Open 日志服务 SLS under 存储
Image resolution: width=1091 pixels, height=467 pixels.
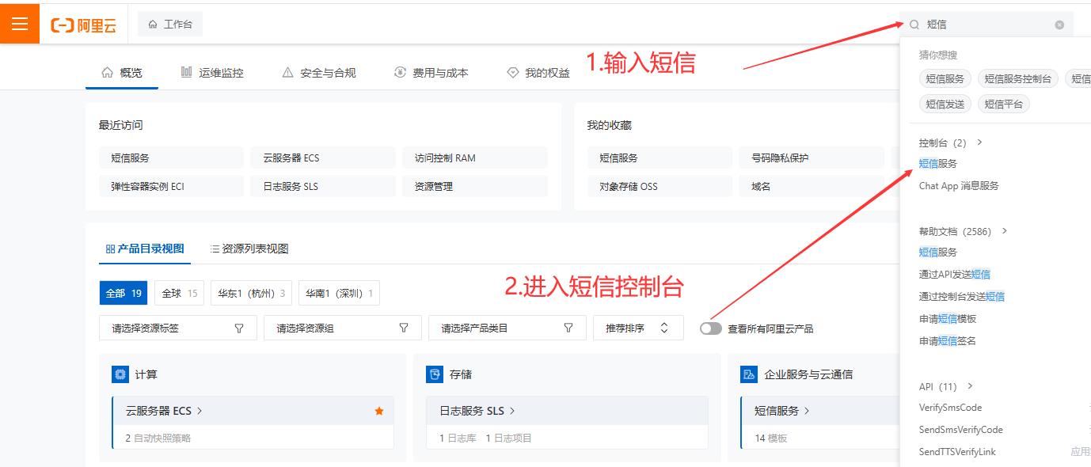[477, 411]
